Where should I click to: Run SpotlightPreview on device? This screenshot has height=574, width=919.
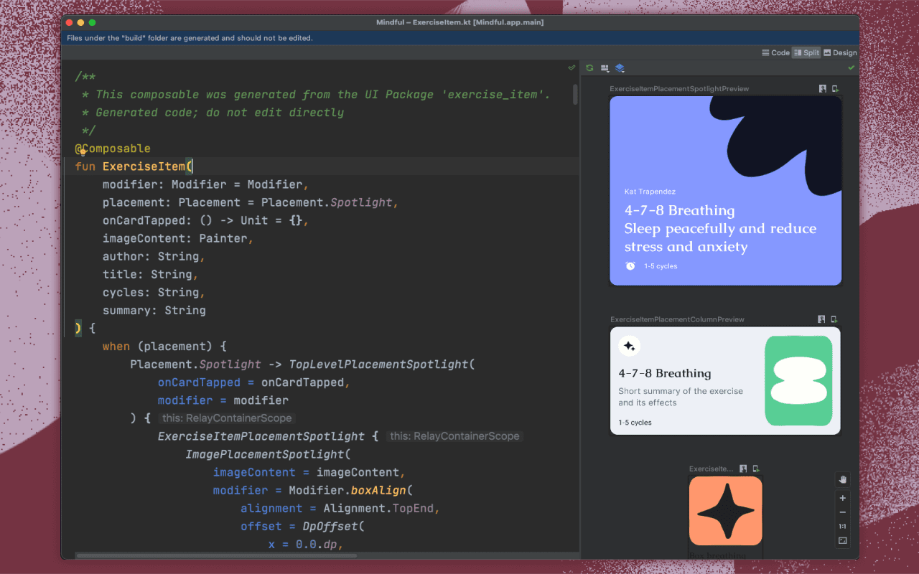point(835,89)
